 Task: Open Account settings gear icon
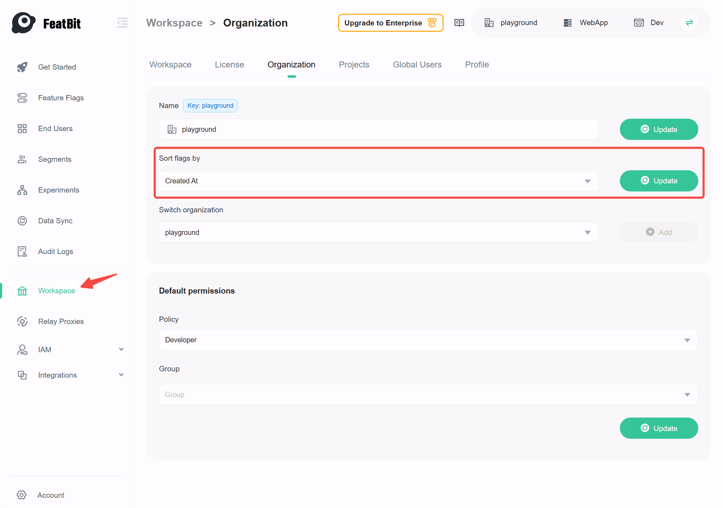pyautogui.click(x=22, y=495)
